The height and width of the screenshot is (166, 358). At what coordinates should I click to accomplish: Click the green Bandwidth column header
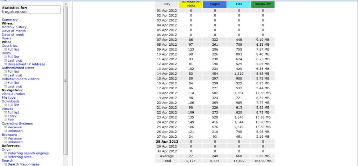(x=263, y=4)
